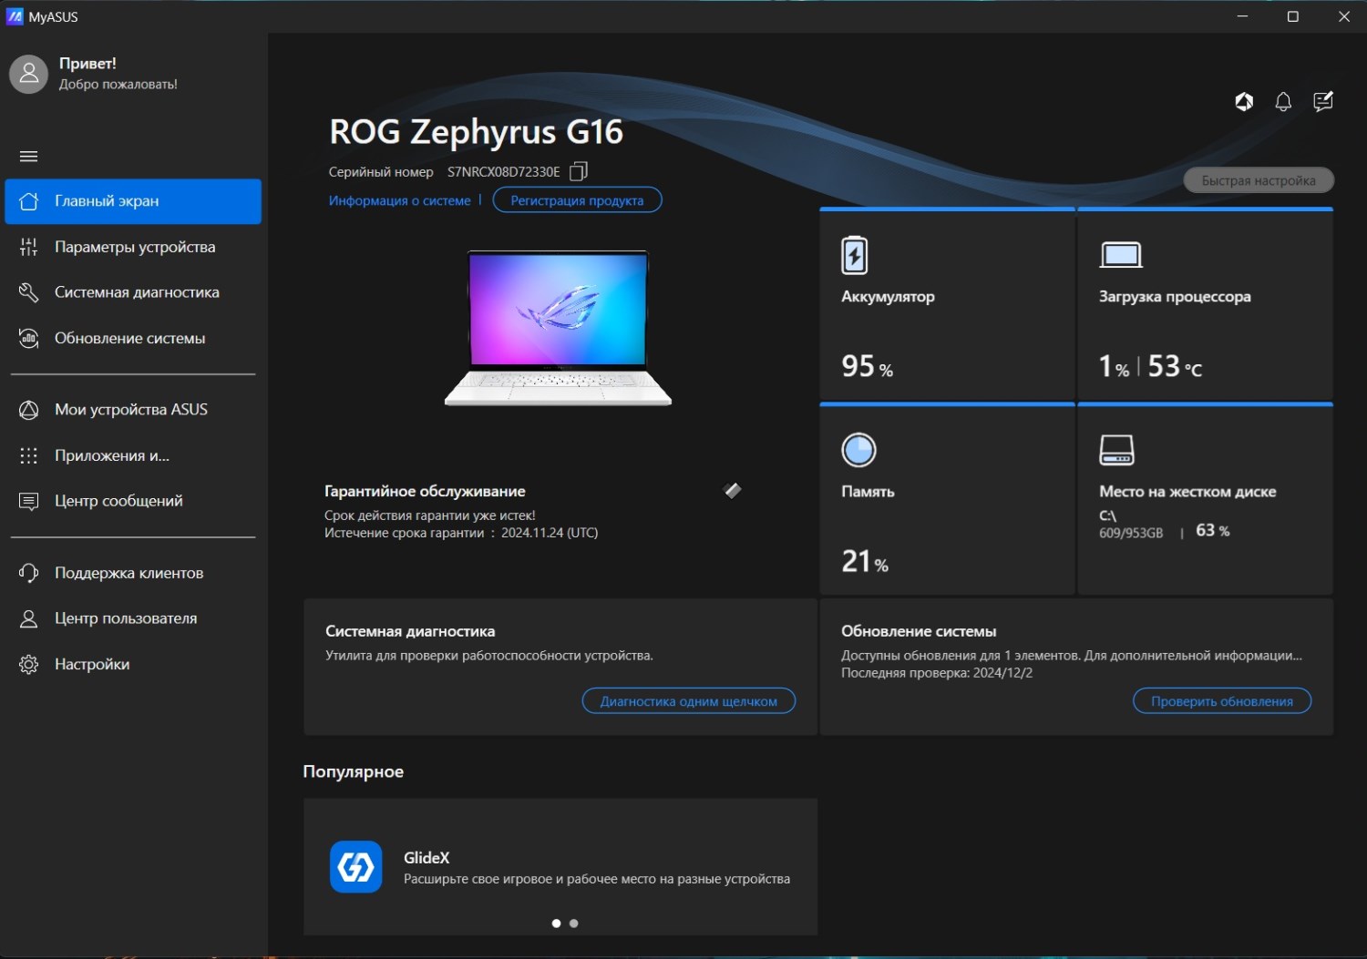Close the MyASUS window

[x=1343, y=16]
